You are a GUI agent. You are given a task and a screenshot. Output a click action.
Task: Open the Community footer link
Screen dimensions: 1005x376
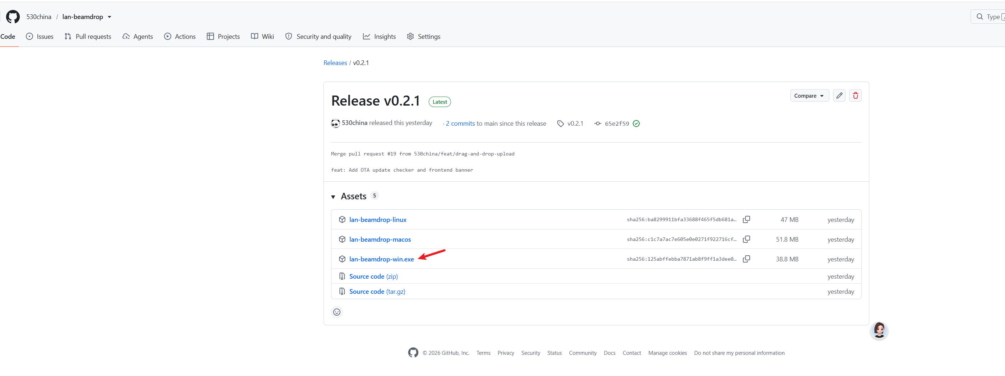[583, 353]
